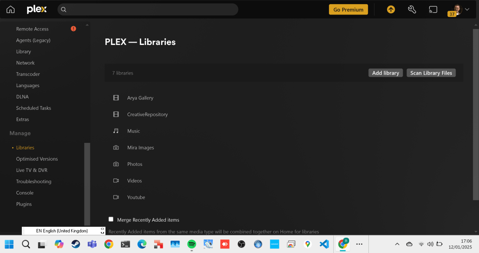The height and width of the screenshot is (253, 479).
Task: Open Network settings
Action: click(x=25, y=63)
